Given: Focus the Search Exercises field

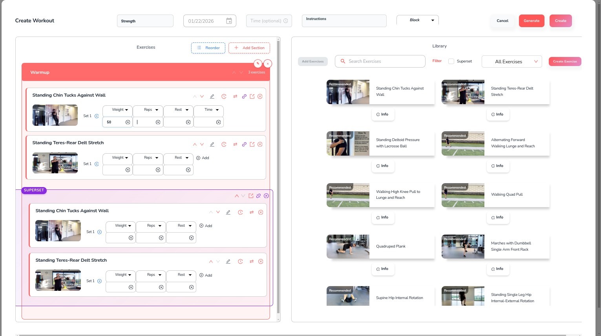Looking at the screenshot, I should 380,61.
